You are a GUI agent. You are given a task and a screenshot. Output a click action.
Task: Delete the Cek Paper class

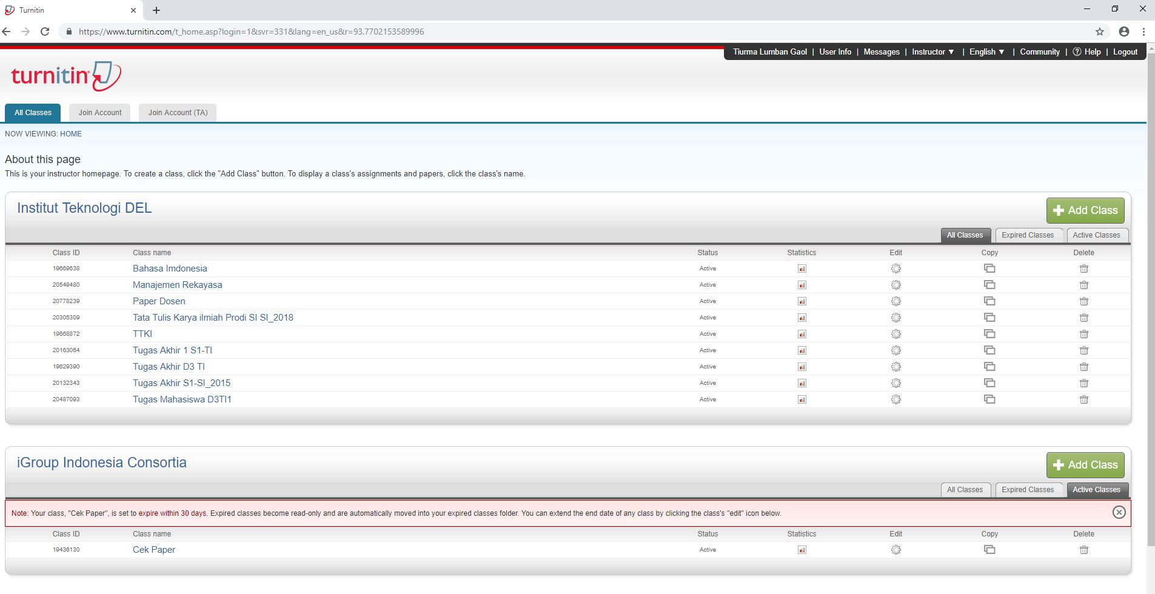1084,550
